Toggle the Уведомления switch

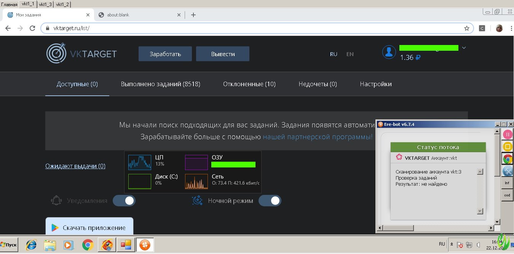124,201
